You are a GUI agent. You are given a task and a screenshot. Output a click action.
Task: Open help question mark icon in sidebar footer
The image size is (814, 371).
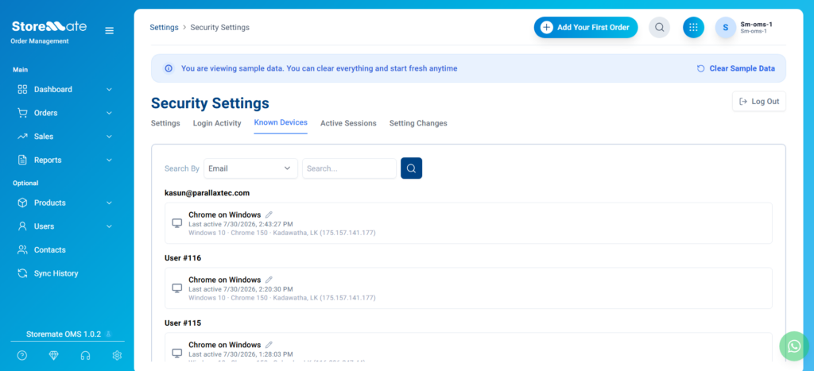[x=21, y=355]
